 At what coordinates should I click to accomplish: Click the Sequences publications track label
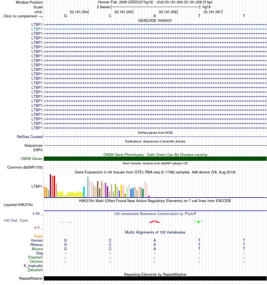tap(33, 145)
